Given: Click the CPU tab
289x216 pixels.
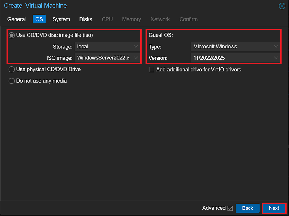Looking at the screenshot, I should (x=107, y=19).
